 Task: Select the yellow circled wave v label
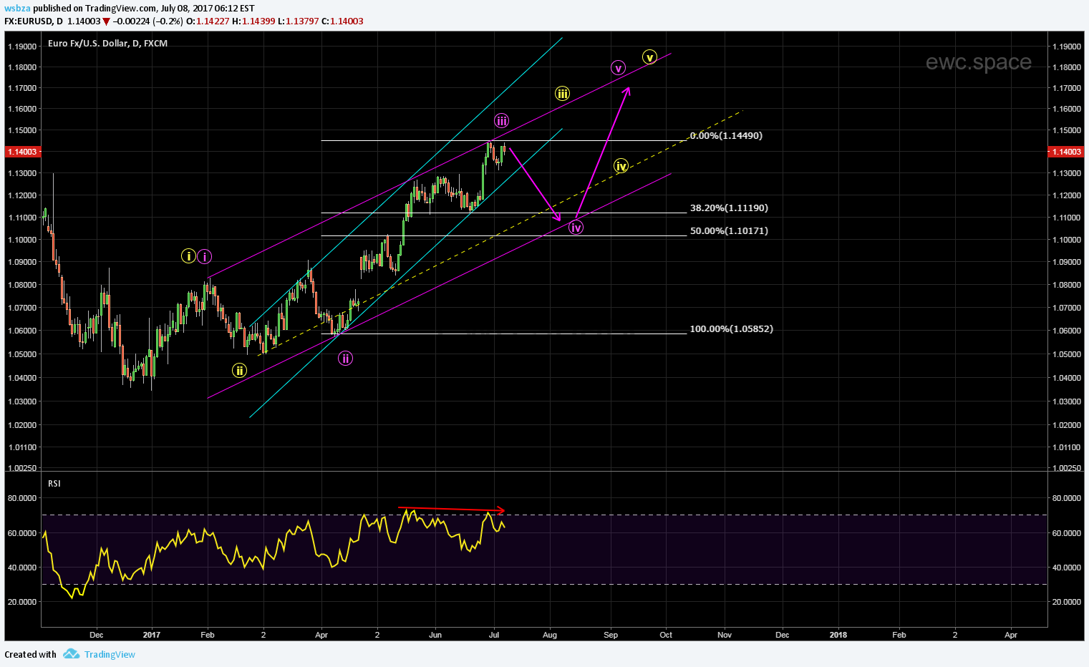[x=649, y=57]
